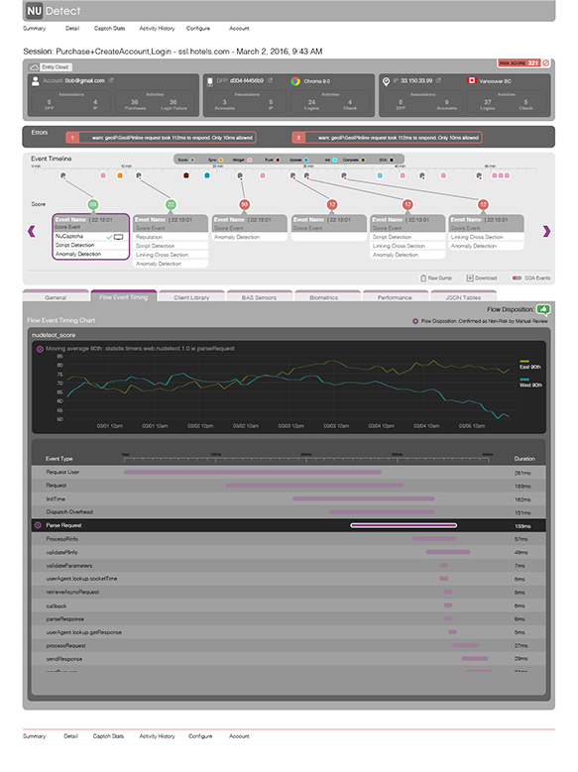Select the first Event Name card with NuCaptcha

pyautogui.click(x=90, y=236)
